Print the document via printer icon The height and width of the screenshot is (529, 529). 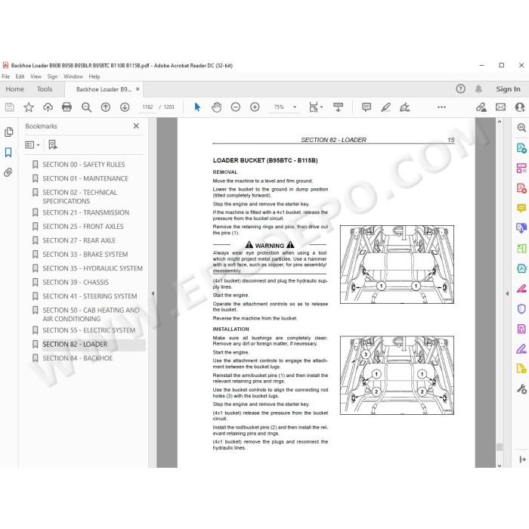coord(67,107)
